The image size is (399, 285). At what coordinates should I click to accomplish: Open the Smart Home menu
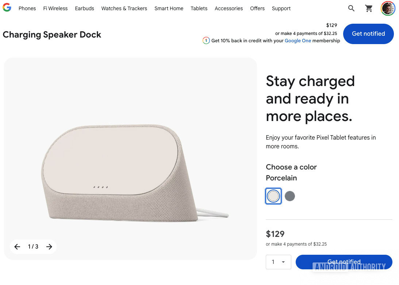coord(169,8)
